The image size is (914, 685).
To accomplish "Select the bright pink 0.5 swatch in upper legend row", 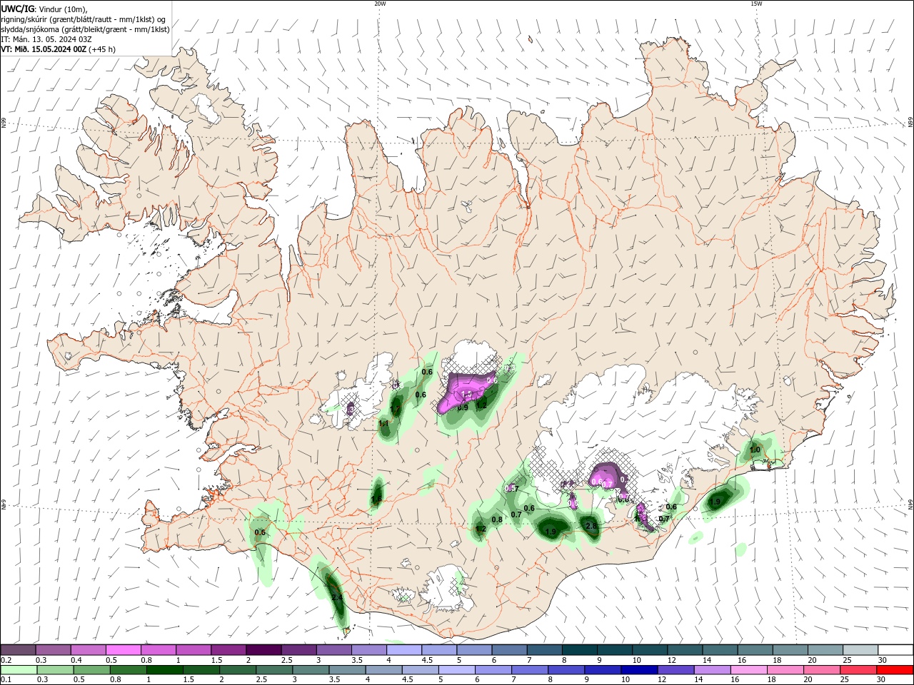I will click(x=124, y=650).
